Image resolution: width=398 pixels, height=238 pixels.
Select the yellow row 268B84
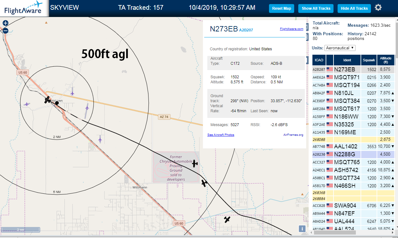click(353, 198)
